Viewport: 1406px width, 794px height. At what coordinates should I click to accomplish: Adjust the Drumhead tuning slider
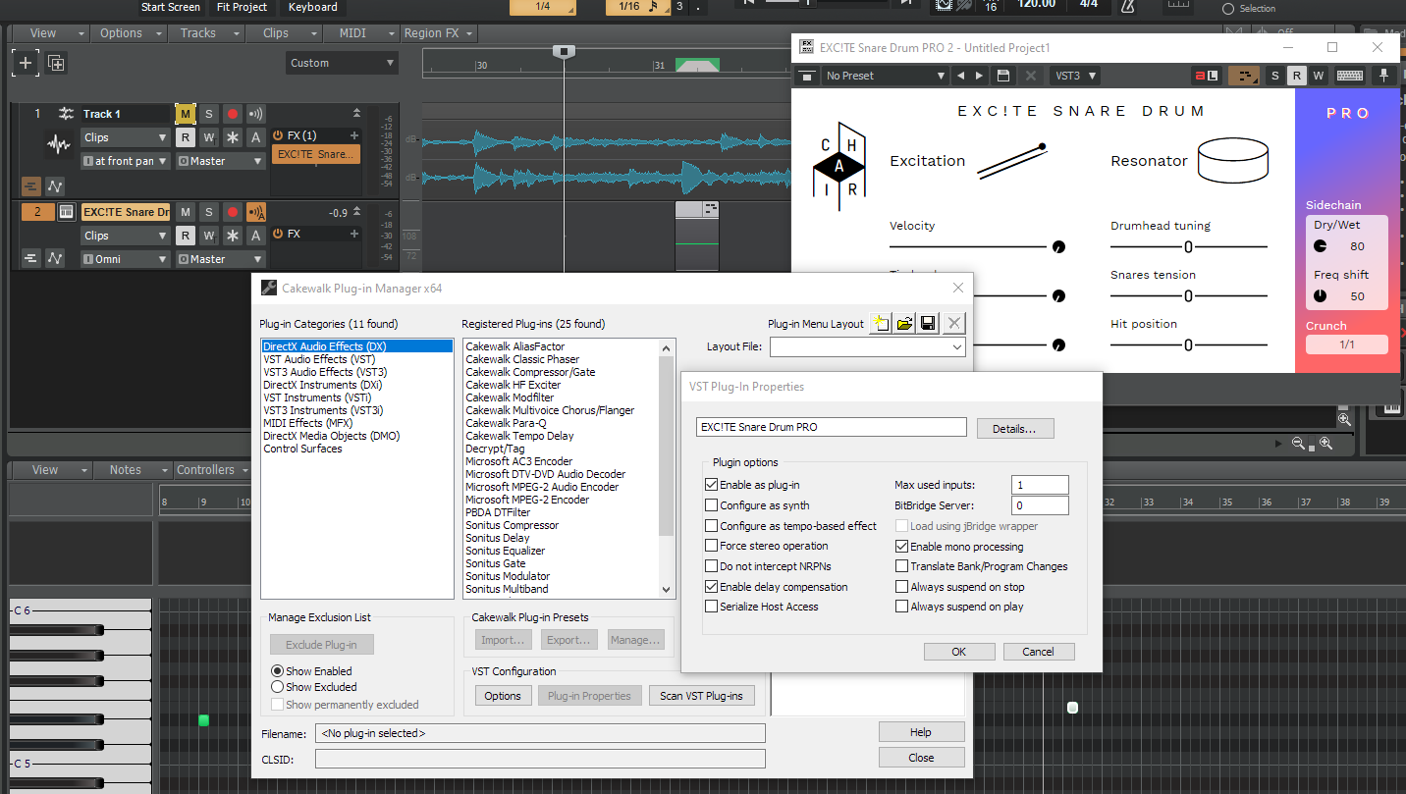coord(1188,247)
